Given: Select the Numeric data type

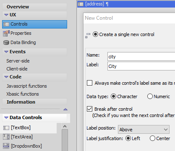Looking at the screenshot, I should [150, 96].
